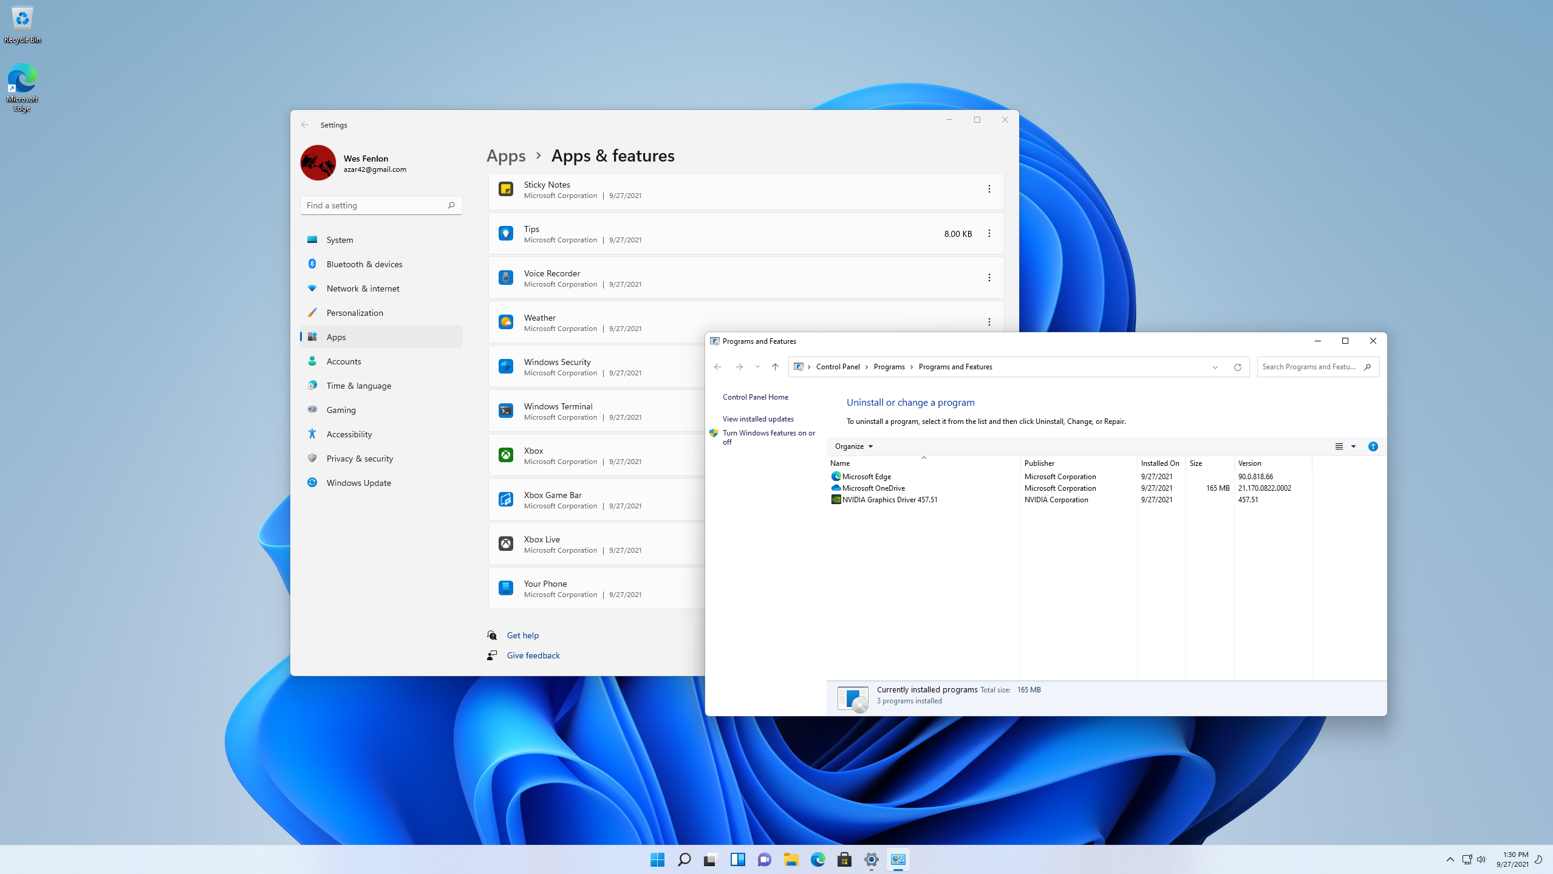Select NVIDIA Graphics Driver 457.51 in list
Screen dimensions: 1553x874
click(x=889, y=500)
